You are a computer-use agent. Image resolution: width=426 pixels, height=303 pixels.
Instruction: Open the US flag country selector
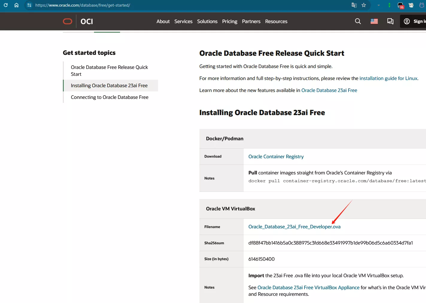[374, 21]
